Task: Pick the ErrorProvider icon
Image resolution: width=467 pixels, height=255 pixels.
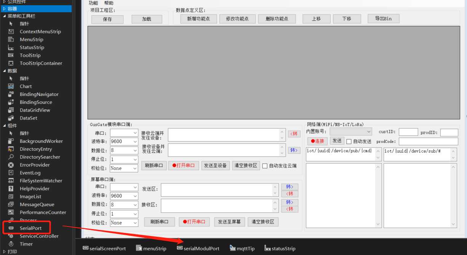Action: (x=11, y=165)
